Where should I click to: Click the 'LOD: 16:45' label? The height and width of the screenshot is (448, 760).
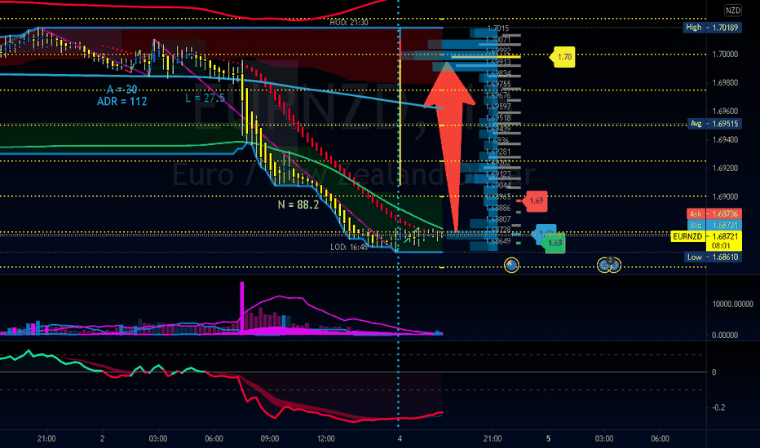[x=348, y=247]
